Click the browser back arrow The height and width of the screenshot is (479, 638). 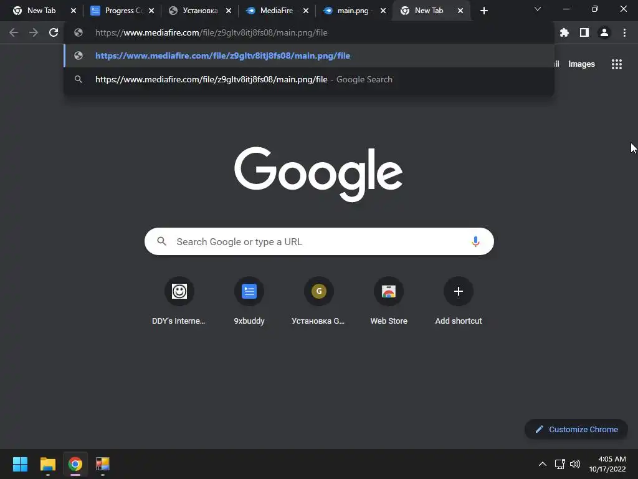point(14,32)
